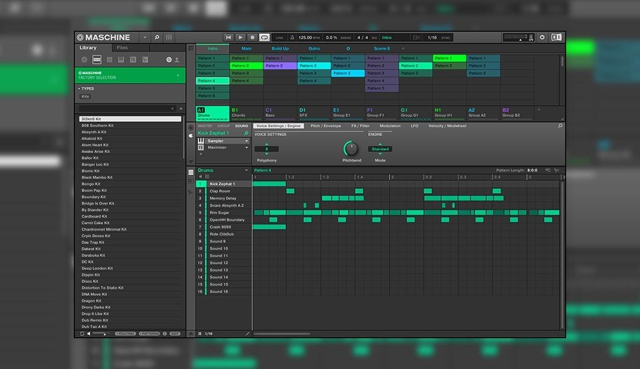The width and height of the screenshot is (640, 369).
Task: Click the Kits type tag
Action: pos(86,97)
